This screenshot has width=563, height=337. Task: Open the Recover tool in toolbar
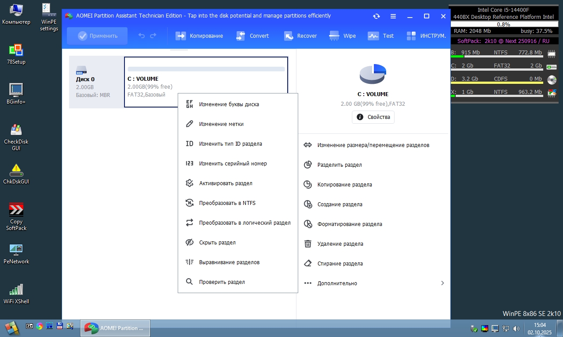pyautogui.click(x=300, y=36)
